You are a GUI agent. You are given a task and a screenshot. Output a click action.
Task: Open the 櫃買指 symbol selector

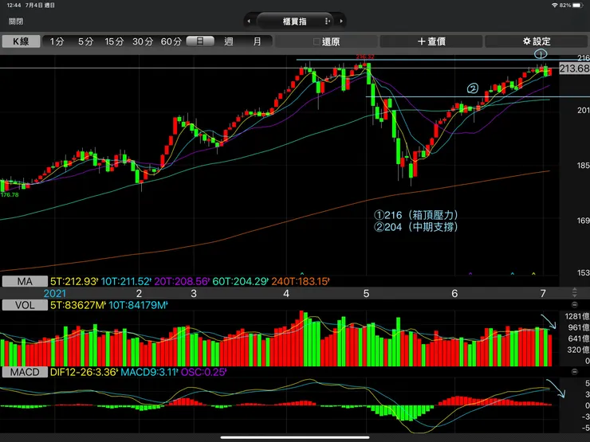click(x=295, y=22)
